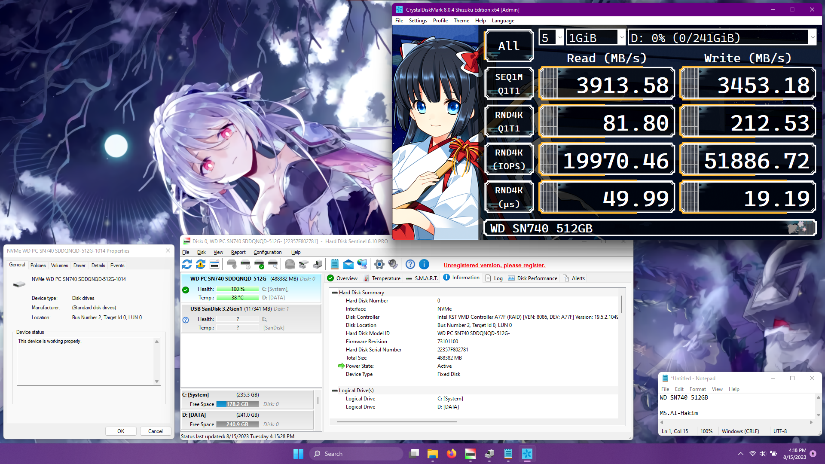Collapse the Logical Drive(s) section
The image size is (825, 464).
tap(334, 391)
